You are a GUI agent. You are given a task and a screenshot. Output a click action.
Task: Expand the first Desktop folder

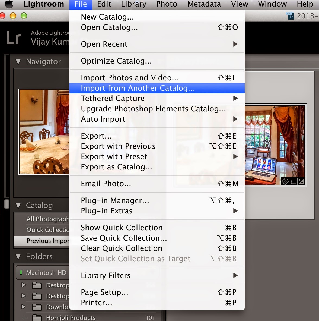(x=24, y=285)
